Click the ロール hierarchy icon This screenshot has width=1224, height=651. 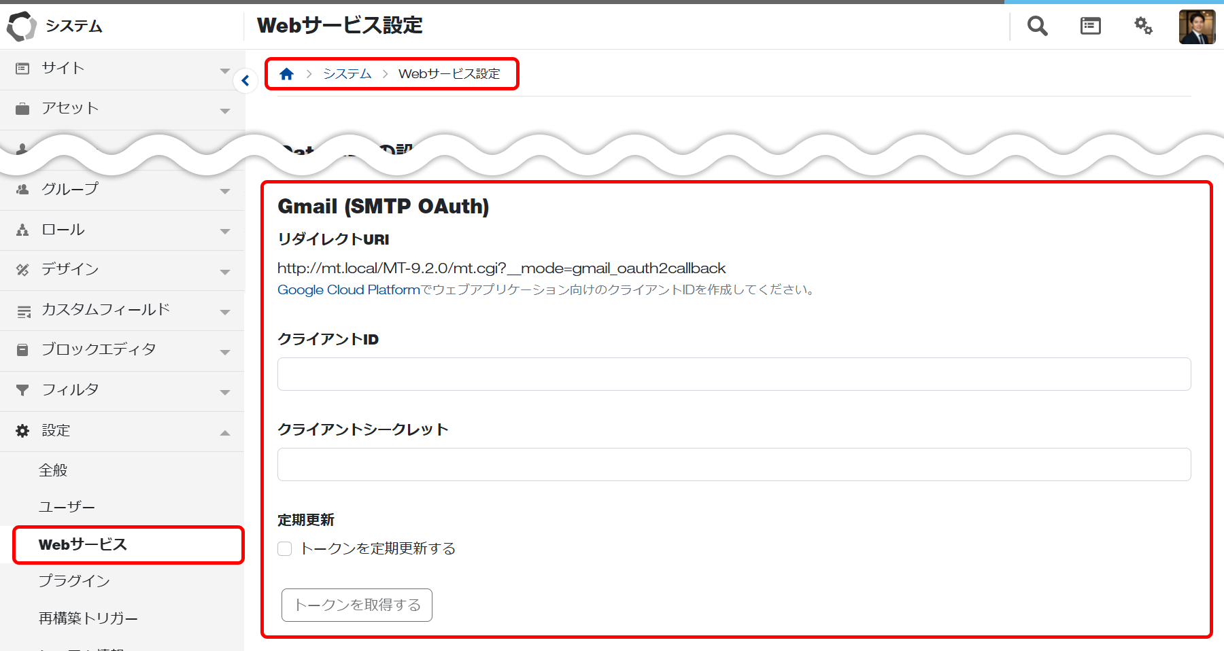click(22, 230)
